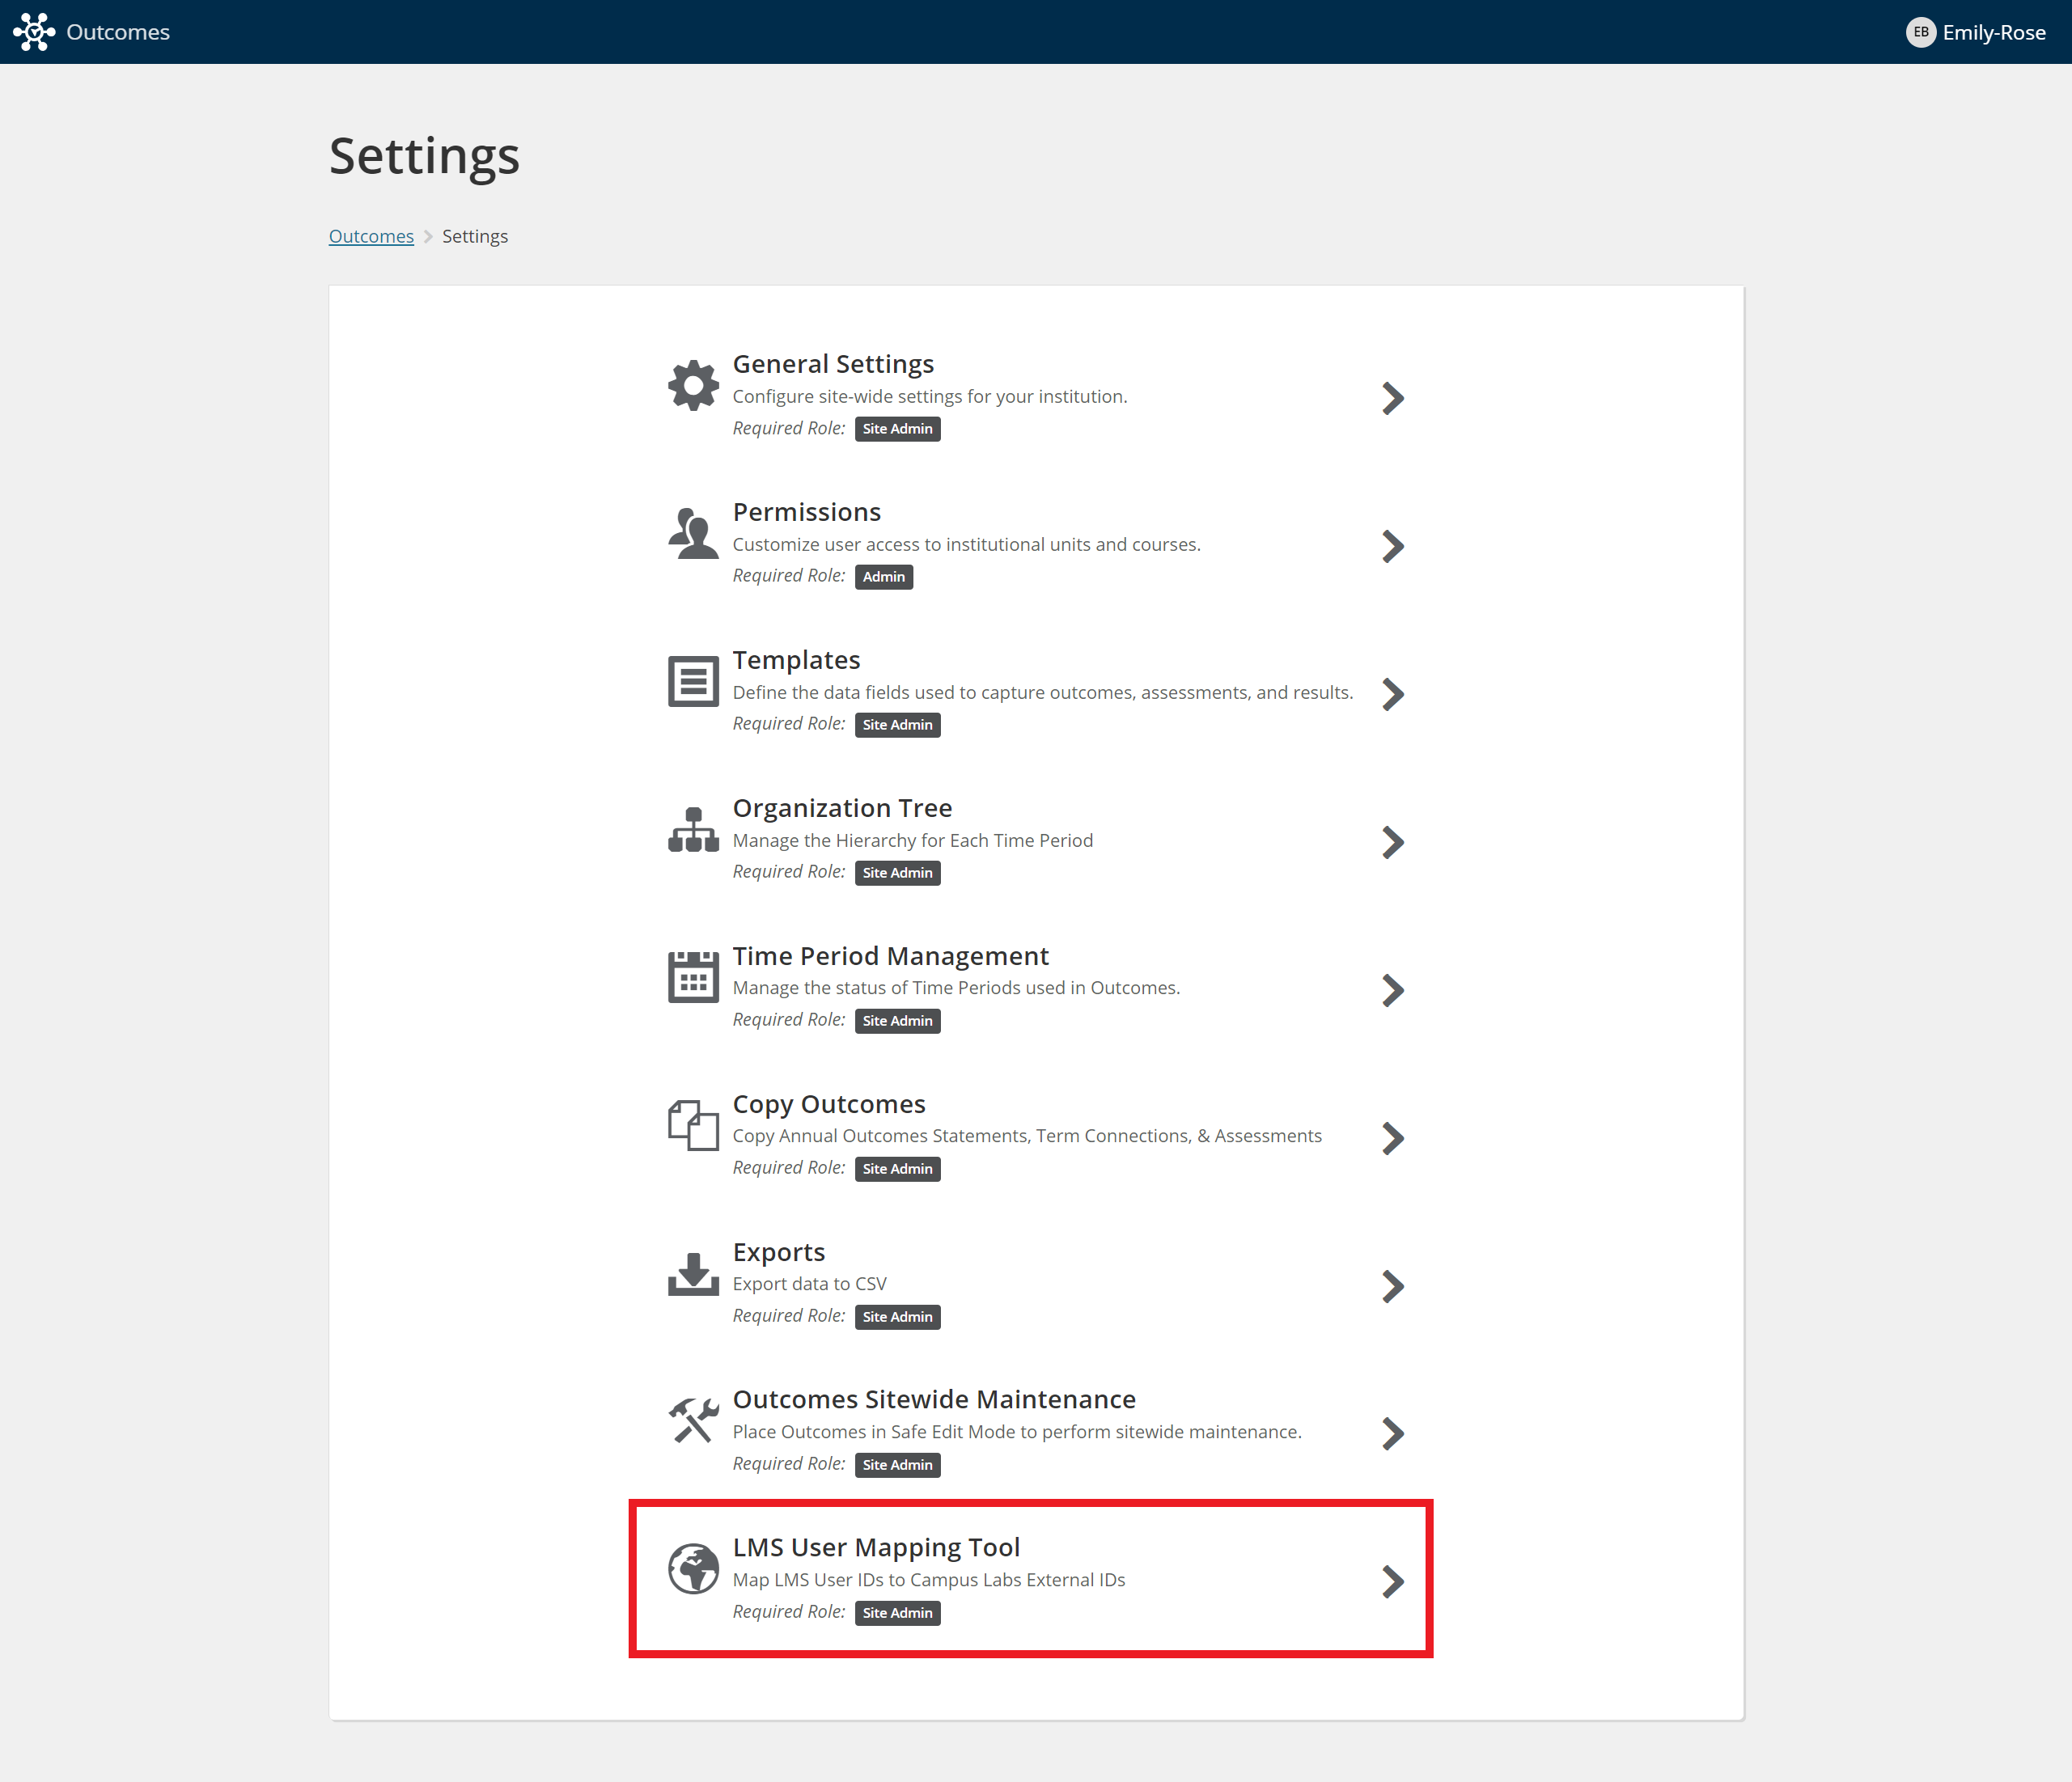
Task: Click the Site Admin badge under General Settings
Action: point(897,429)
